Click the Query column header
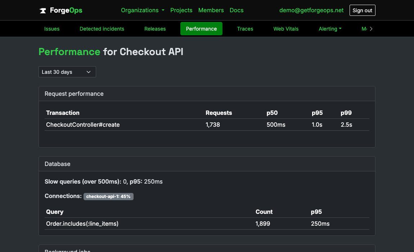This screenshot has height=252, width=414. coord(55,212)
